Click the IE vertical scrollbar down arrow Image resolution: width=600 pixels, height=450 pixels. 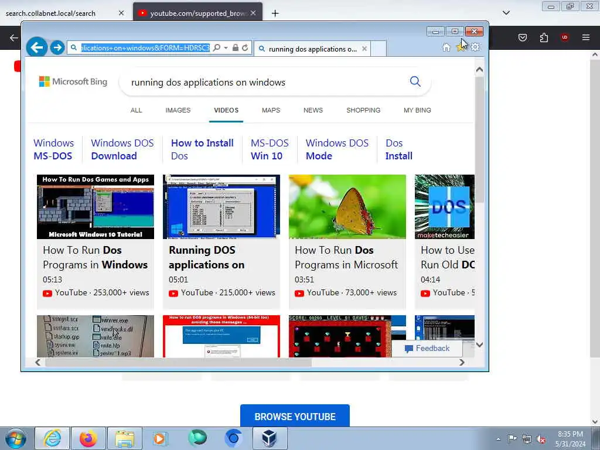point(479,345)
